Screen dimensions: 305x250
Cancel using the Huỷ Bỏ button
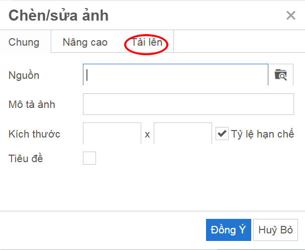[x=275, y=230]
